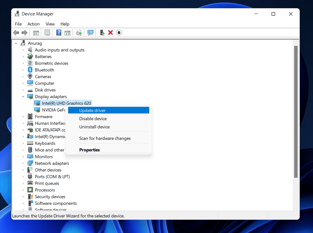Viewport: 313px width, 233px height.
Task: Click the Forward navigation arrow
Action: (x=24, y=33)
